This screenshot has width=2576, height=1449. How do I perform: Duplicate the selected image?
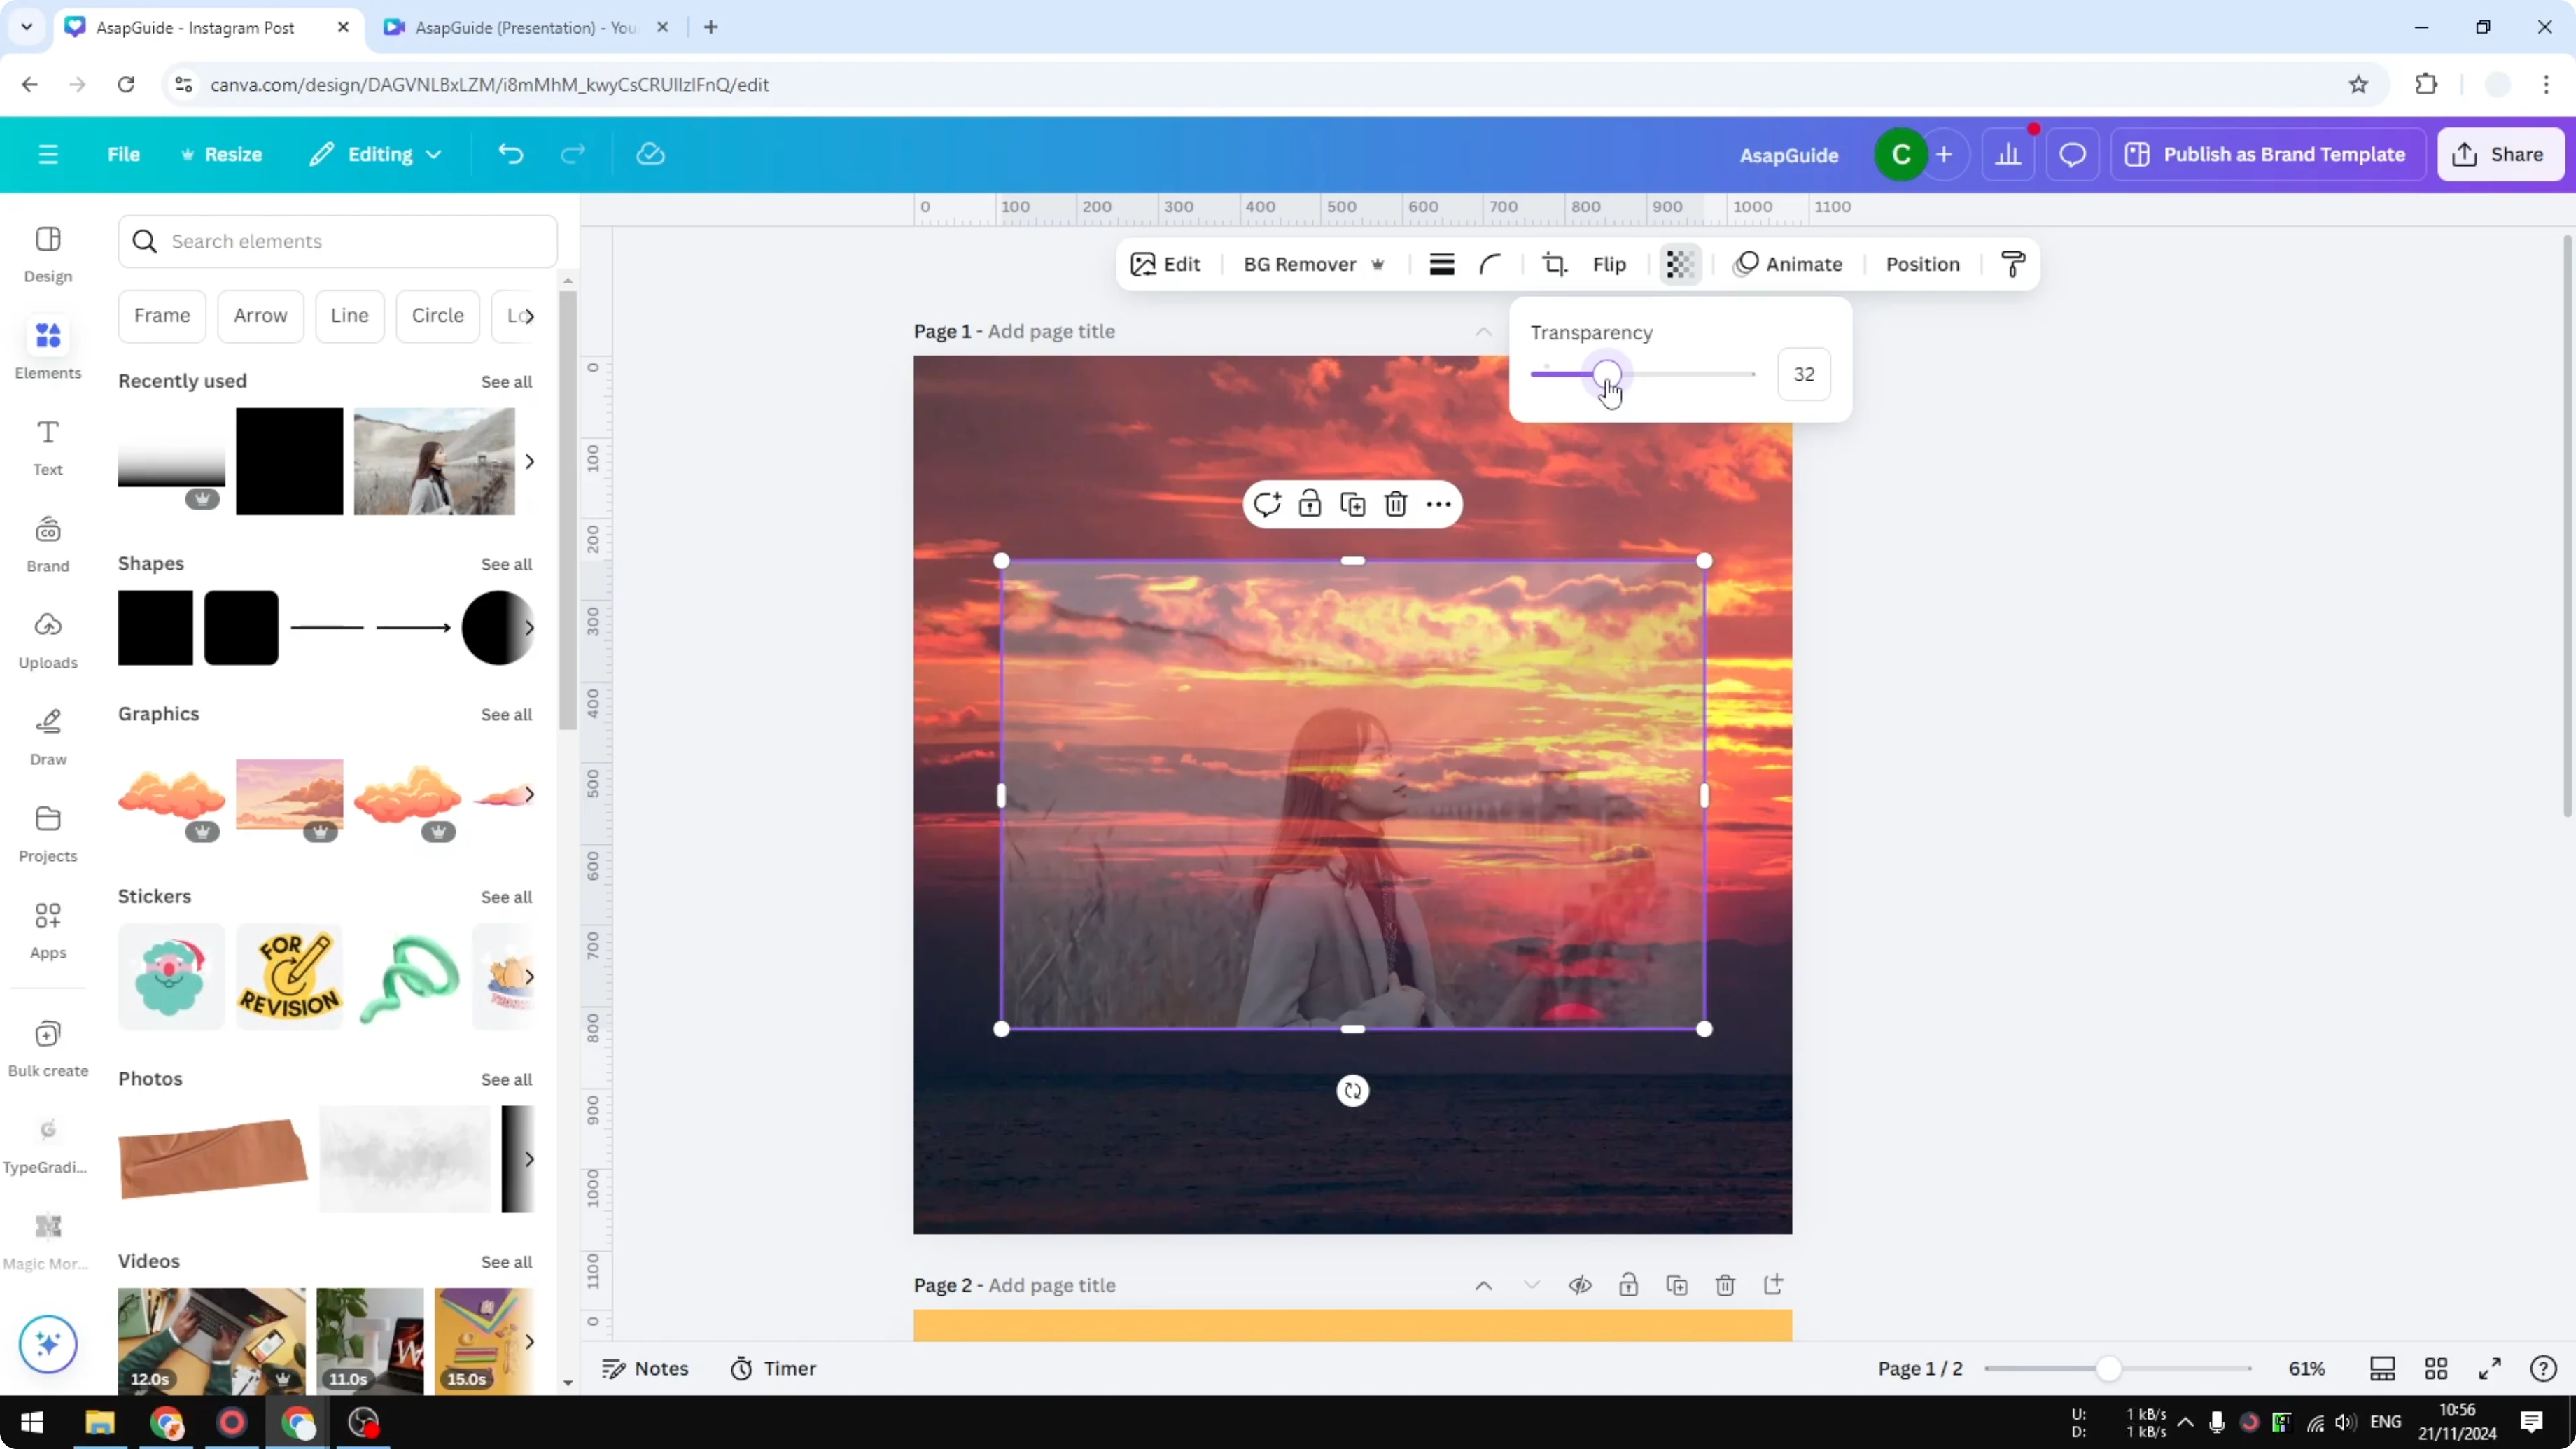[1352, 504]
